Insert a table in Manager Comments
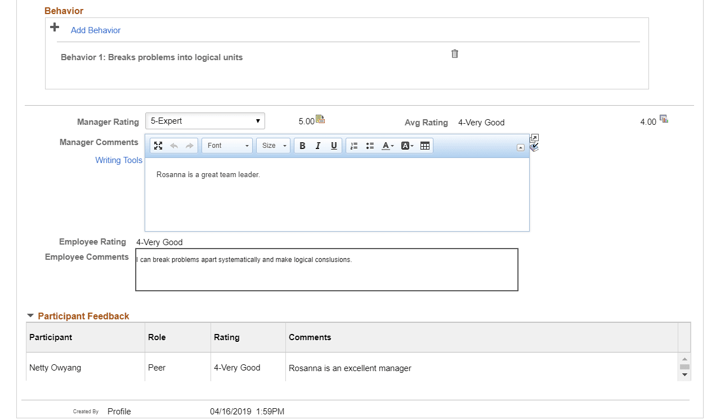The image size is (707, 420). [x=425, y=145]
